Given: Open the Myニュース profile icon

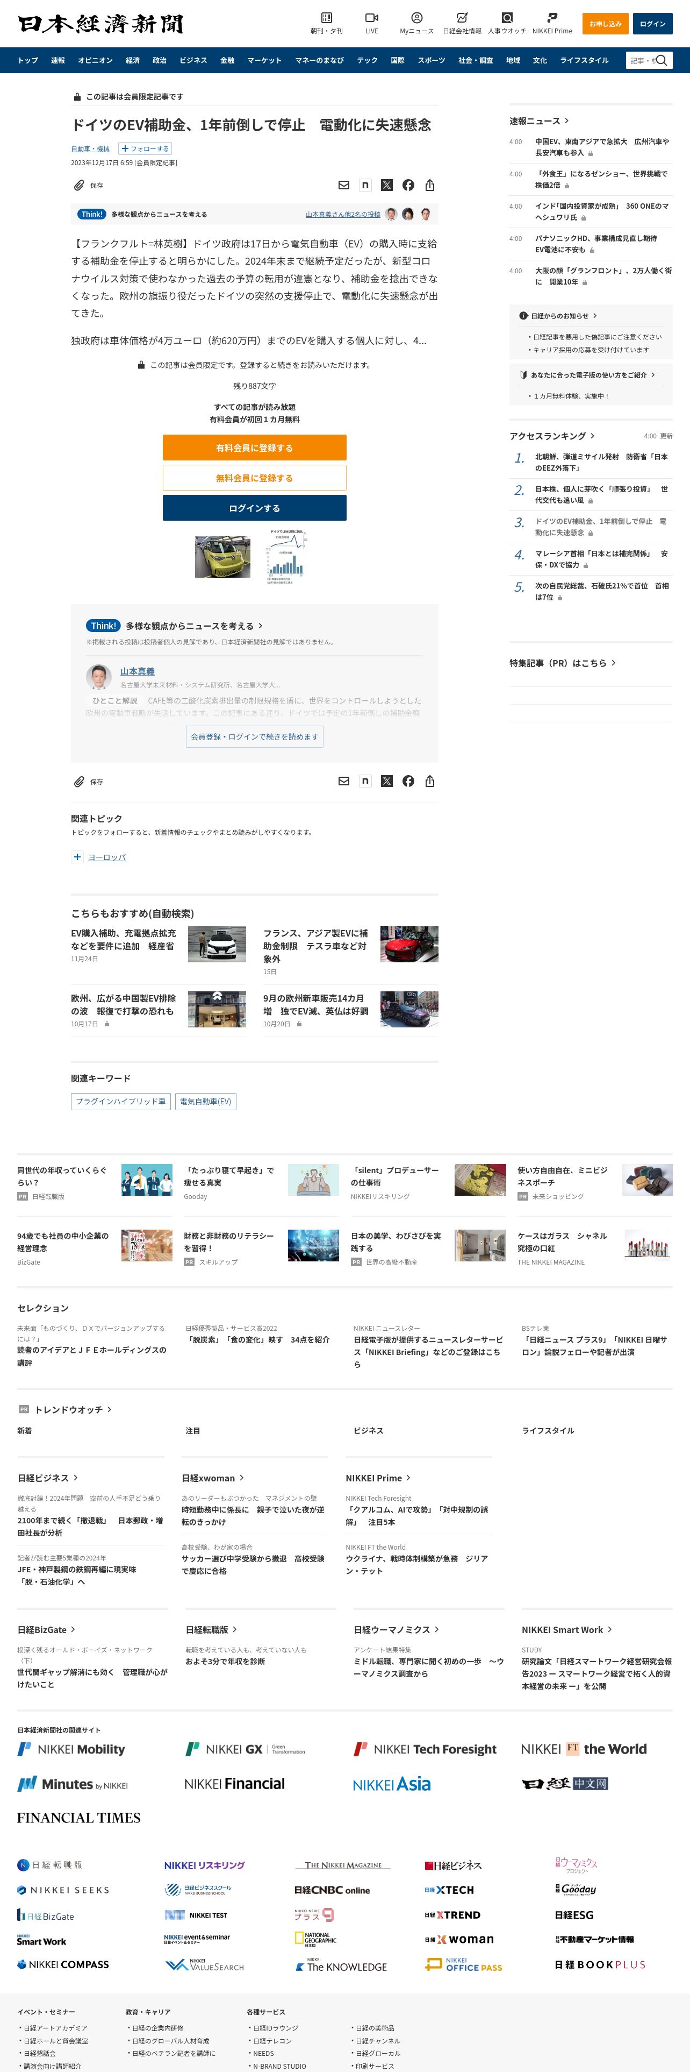Looking at the screenshot, I should tap(416, 18).
